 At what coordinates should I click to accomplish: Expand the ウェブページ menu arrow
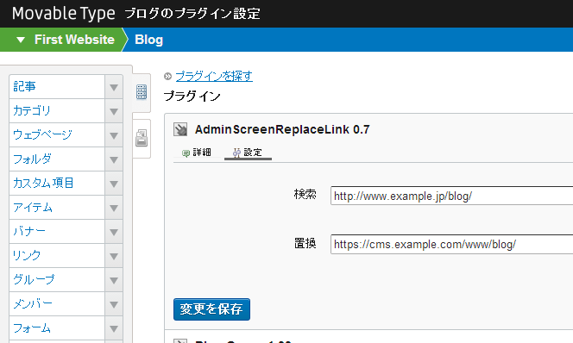point(114,135)
